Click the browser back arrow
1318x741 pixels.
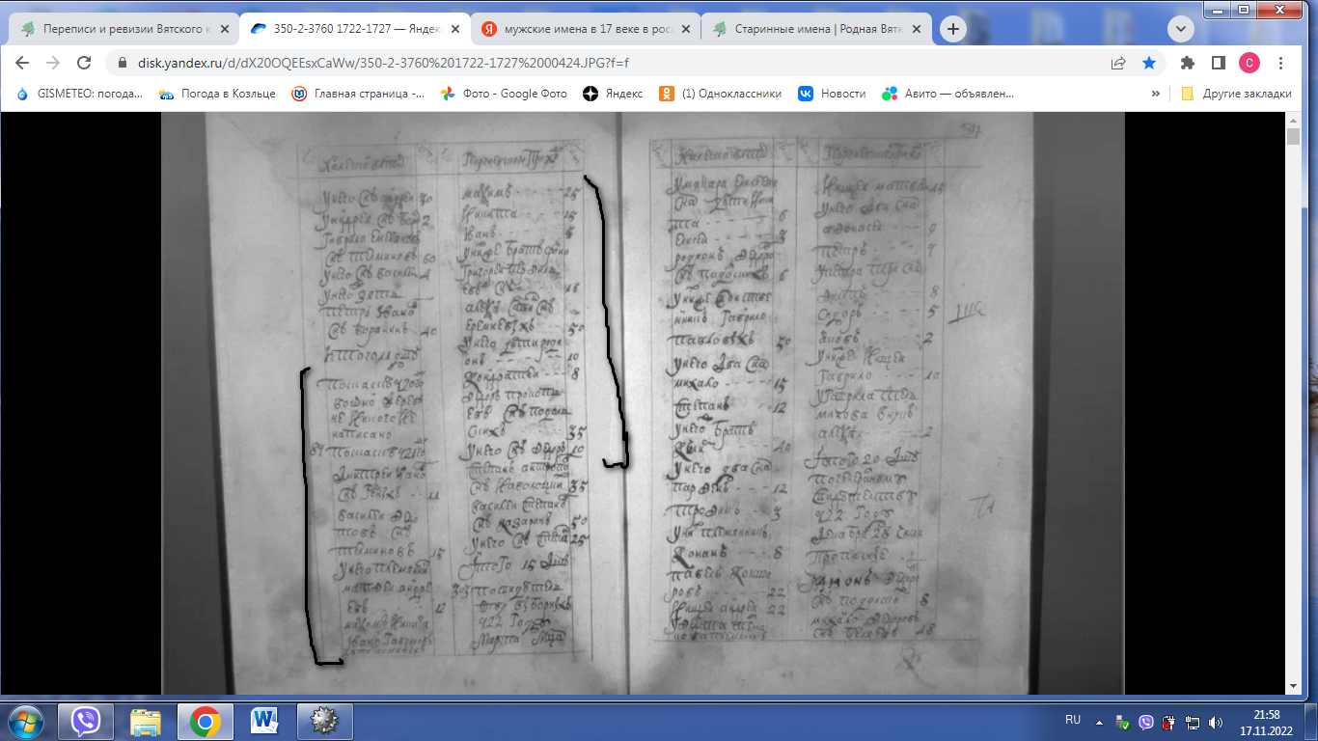click(22, 63)
